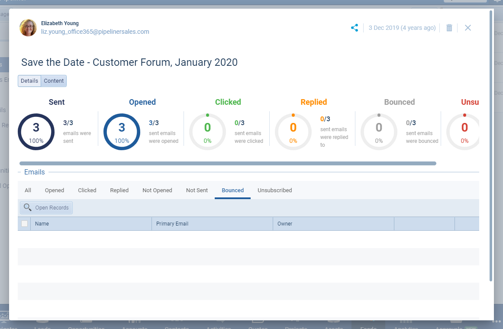The width and height of the screenshot is (503, 329).
Task: Open liz.young_office365 email address link
Action: (95, 32)
